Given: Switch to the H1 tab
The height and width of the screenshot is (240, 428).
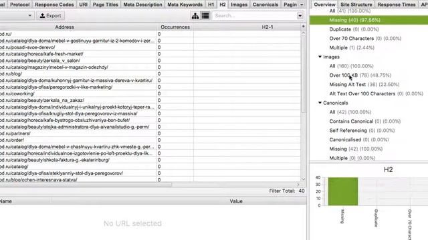Looking at the screenshot, I should [211, 5].
